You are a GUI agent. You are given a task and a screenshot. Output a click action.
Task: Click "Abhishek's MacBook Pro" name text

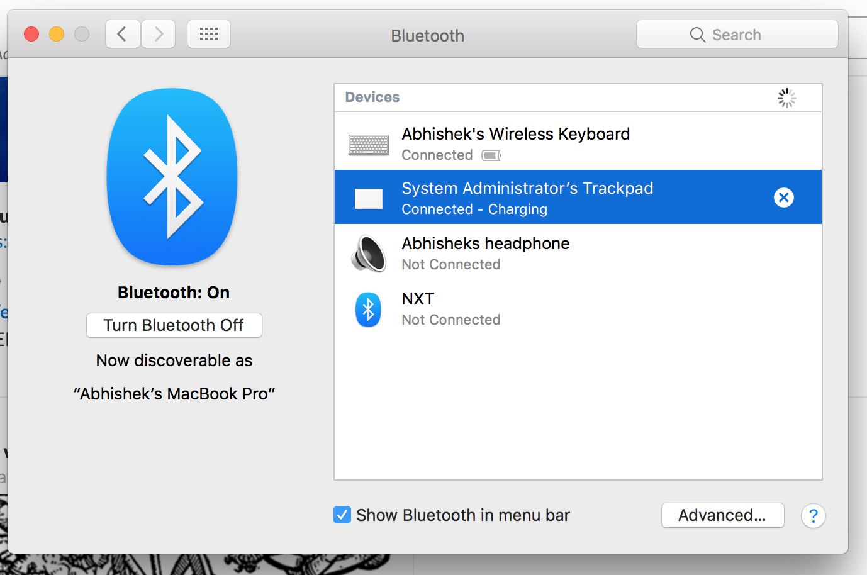point(174,394)
